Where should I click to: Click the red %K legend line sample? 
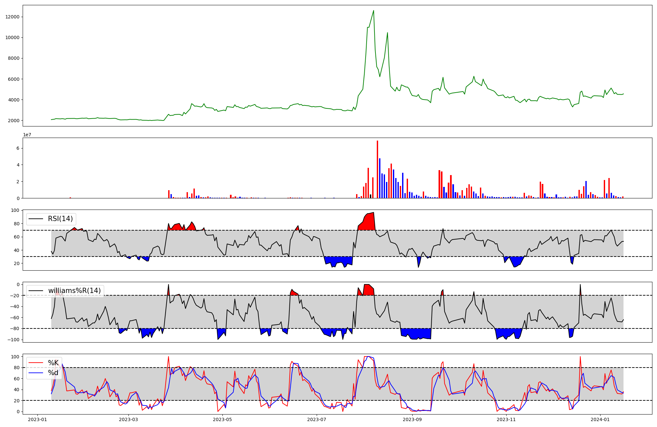pos(36,363)
